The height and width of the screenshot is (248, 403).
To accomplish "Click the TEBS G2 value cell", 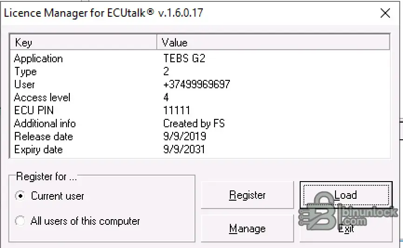I will 184,59.
